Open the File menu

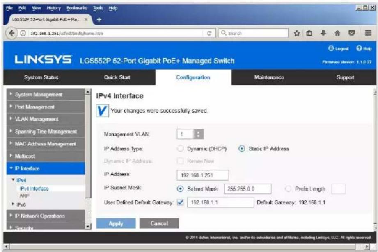pos(9,8)
